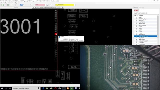Image resolution: width=160 pixels, height=90 pixels.
Task: Click pin 14 on U3001 board view
Action: (56, 32)
